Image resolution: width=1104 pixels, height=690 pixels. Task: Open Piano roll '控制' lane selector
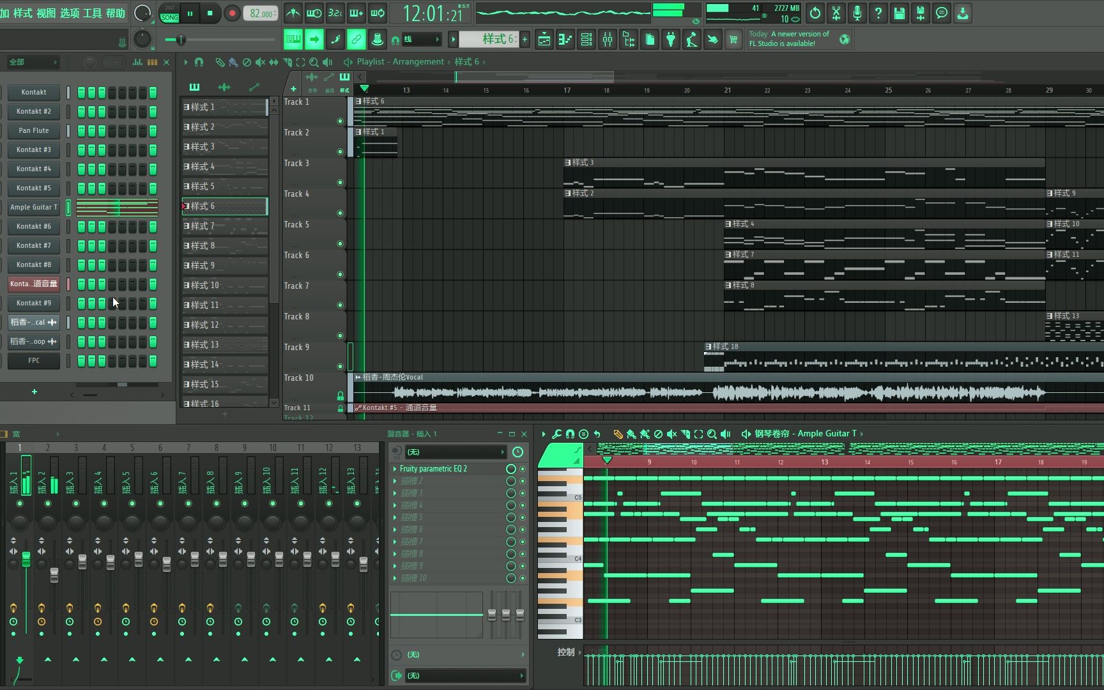tap(569, 652)
